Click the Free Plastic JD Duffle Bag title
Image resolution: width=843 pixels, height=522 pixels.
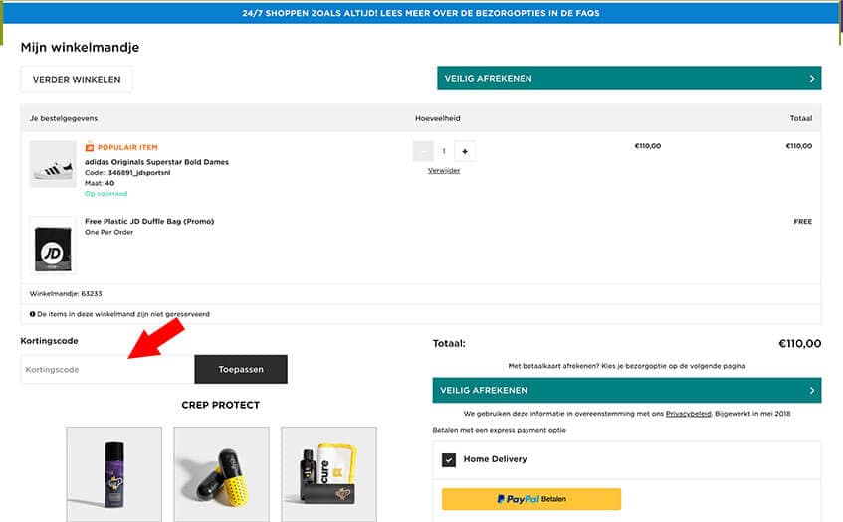[x=149, y=221]
